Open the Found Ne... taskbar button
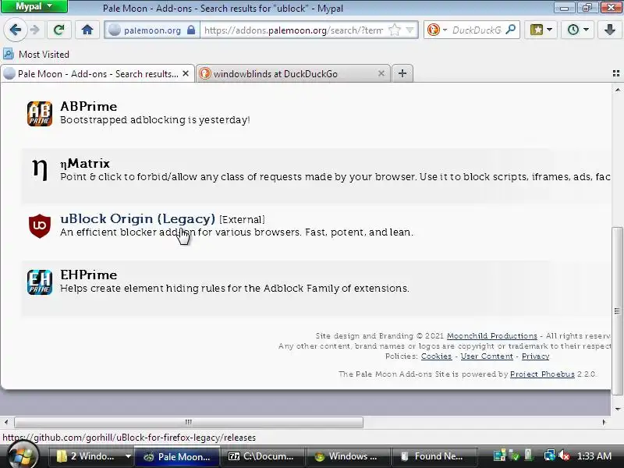Viewport: 624px width, 468px height. pos(434,456)
